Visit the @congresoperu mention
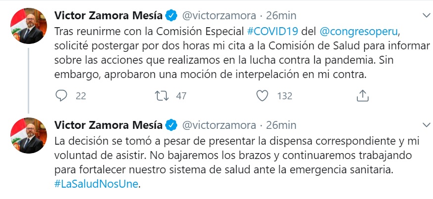433x199 pixels. [x=359, y=31]
